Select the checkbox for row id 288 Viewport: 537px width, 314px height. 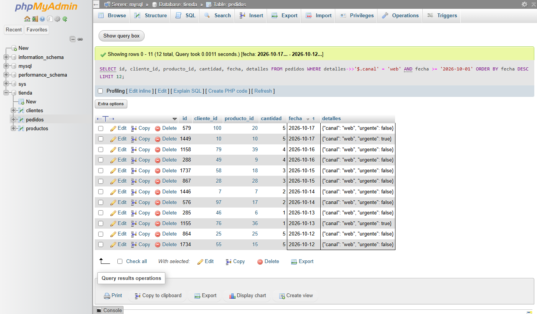click(101, 160)
